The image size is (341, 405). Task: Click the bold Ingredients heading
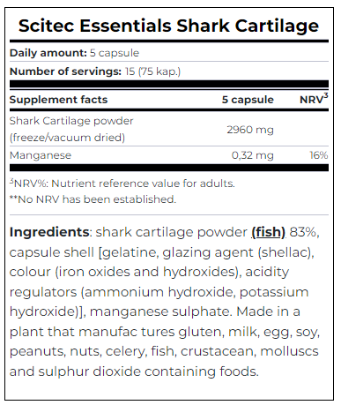click(49, 233)
